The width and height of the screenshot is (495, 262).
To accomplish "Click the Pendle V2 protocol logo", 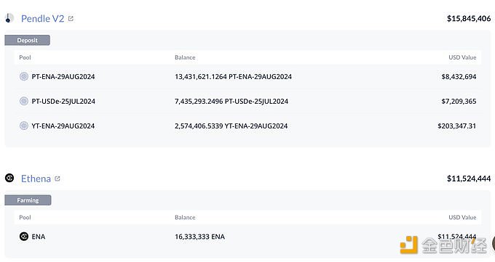I will (x=9, y=18).
